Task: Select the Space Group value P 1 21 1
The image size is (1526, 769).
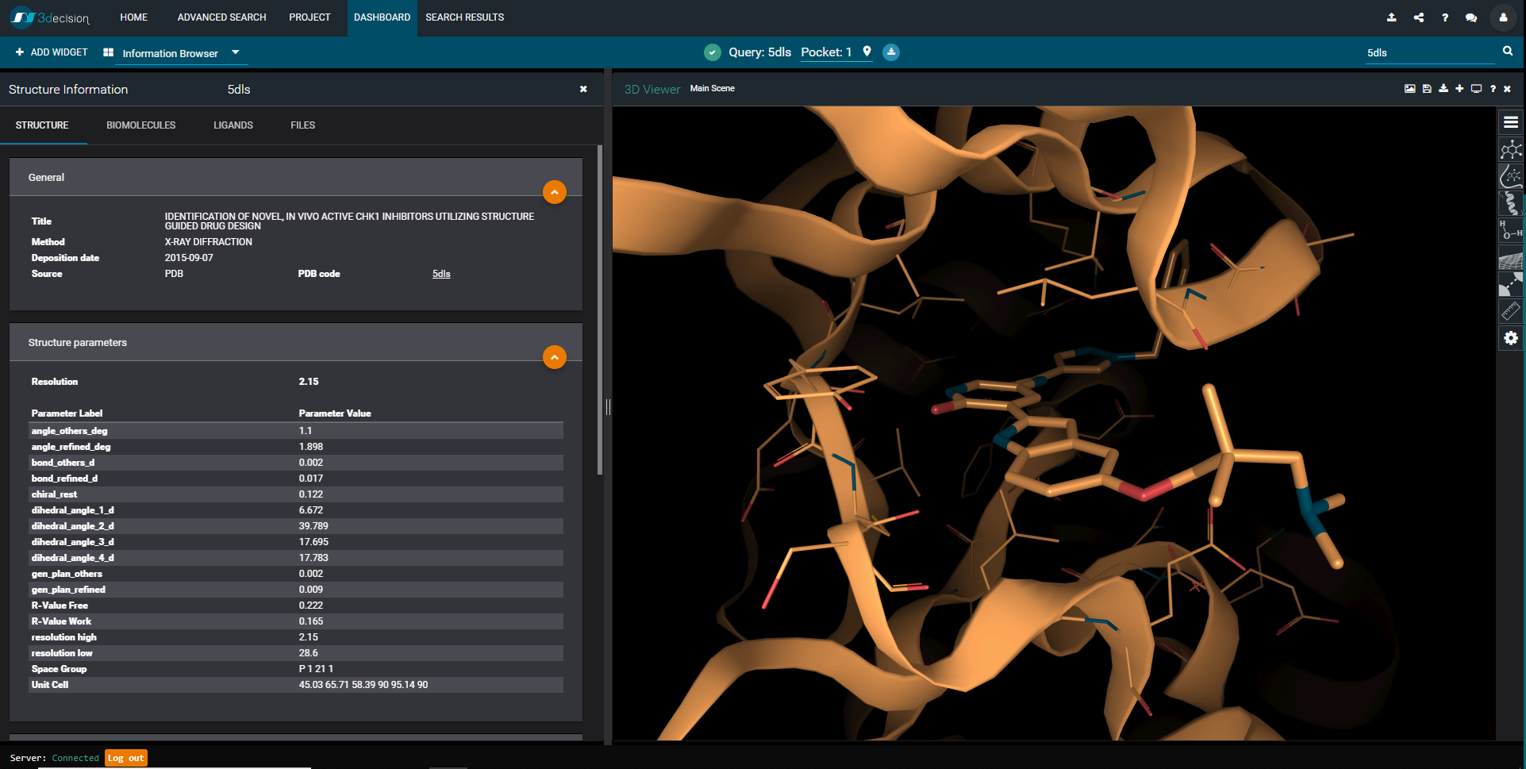Action: pyautogui.click(x=316, y=669)
